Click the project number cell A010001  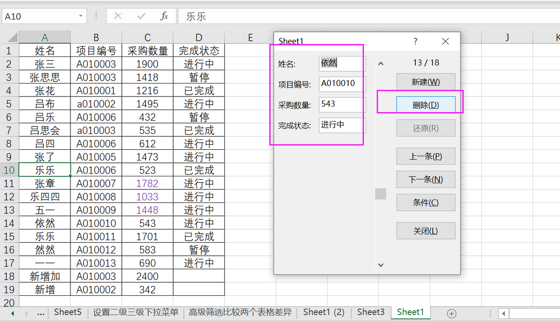coord(96,91)
